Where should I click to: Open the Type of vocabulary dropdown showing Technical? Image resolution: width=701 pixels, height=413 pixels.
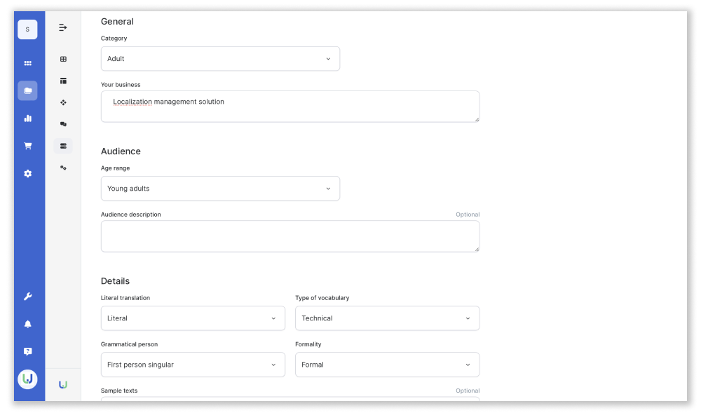(387, 318)
